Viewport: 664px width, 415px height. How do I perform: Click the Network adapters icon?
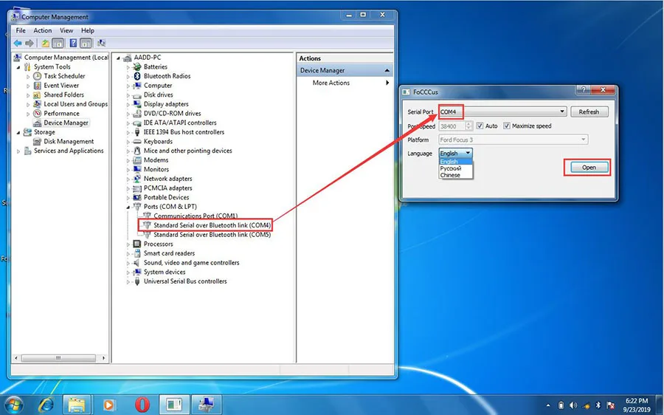[x=136, y=179]
